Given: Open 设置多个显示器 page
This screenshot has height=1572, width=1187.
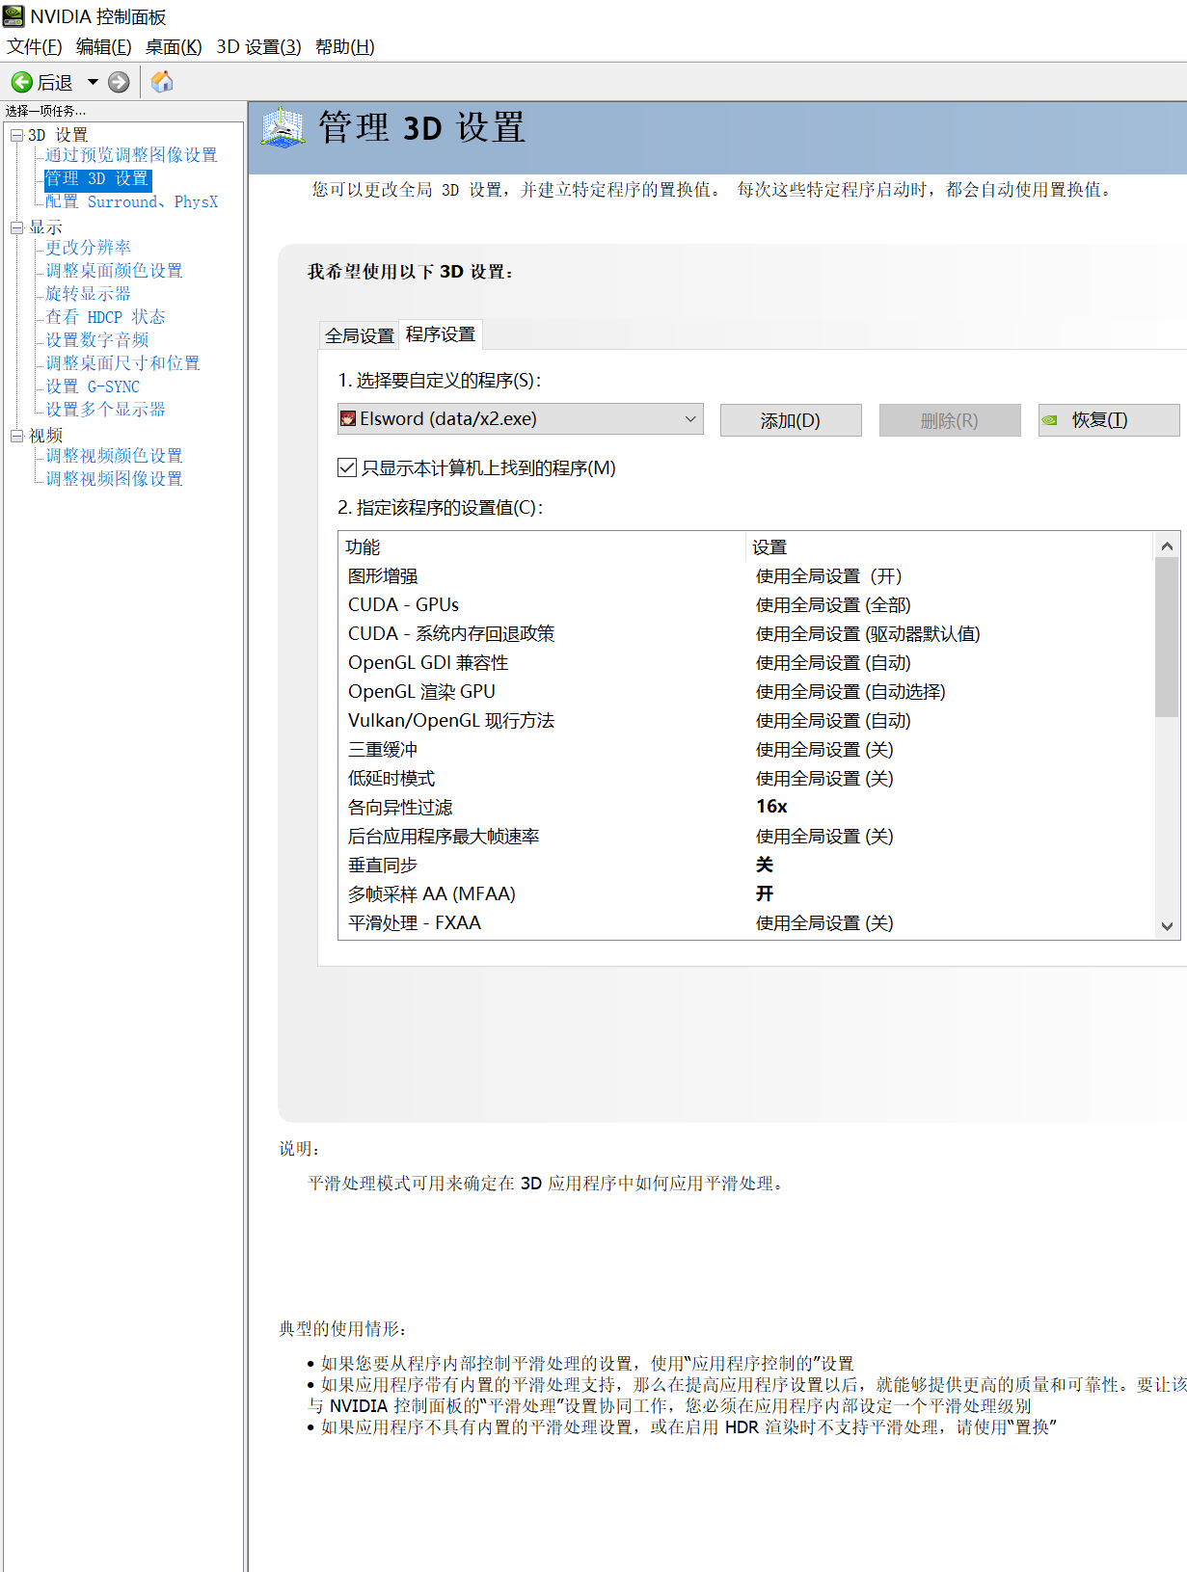Looking at the screenshot, I should tap(105, 410).
